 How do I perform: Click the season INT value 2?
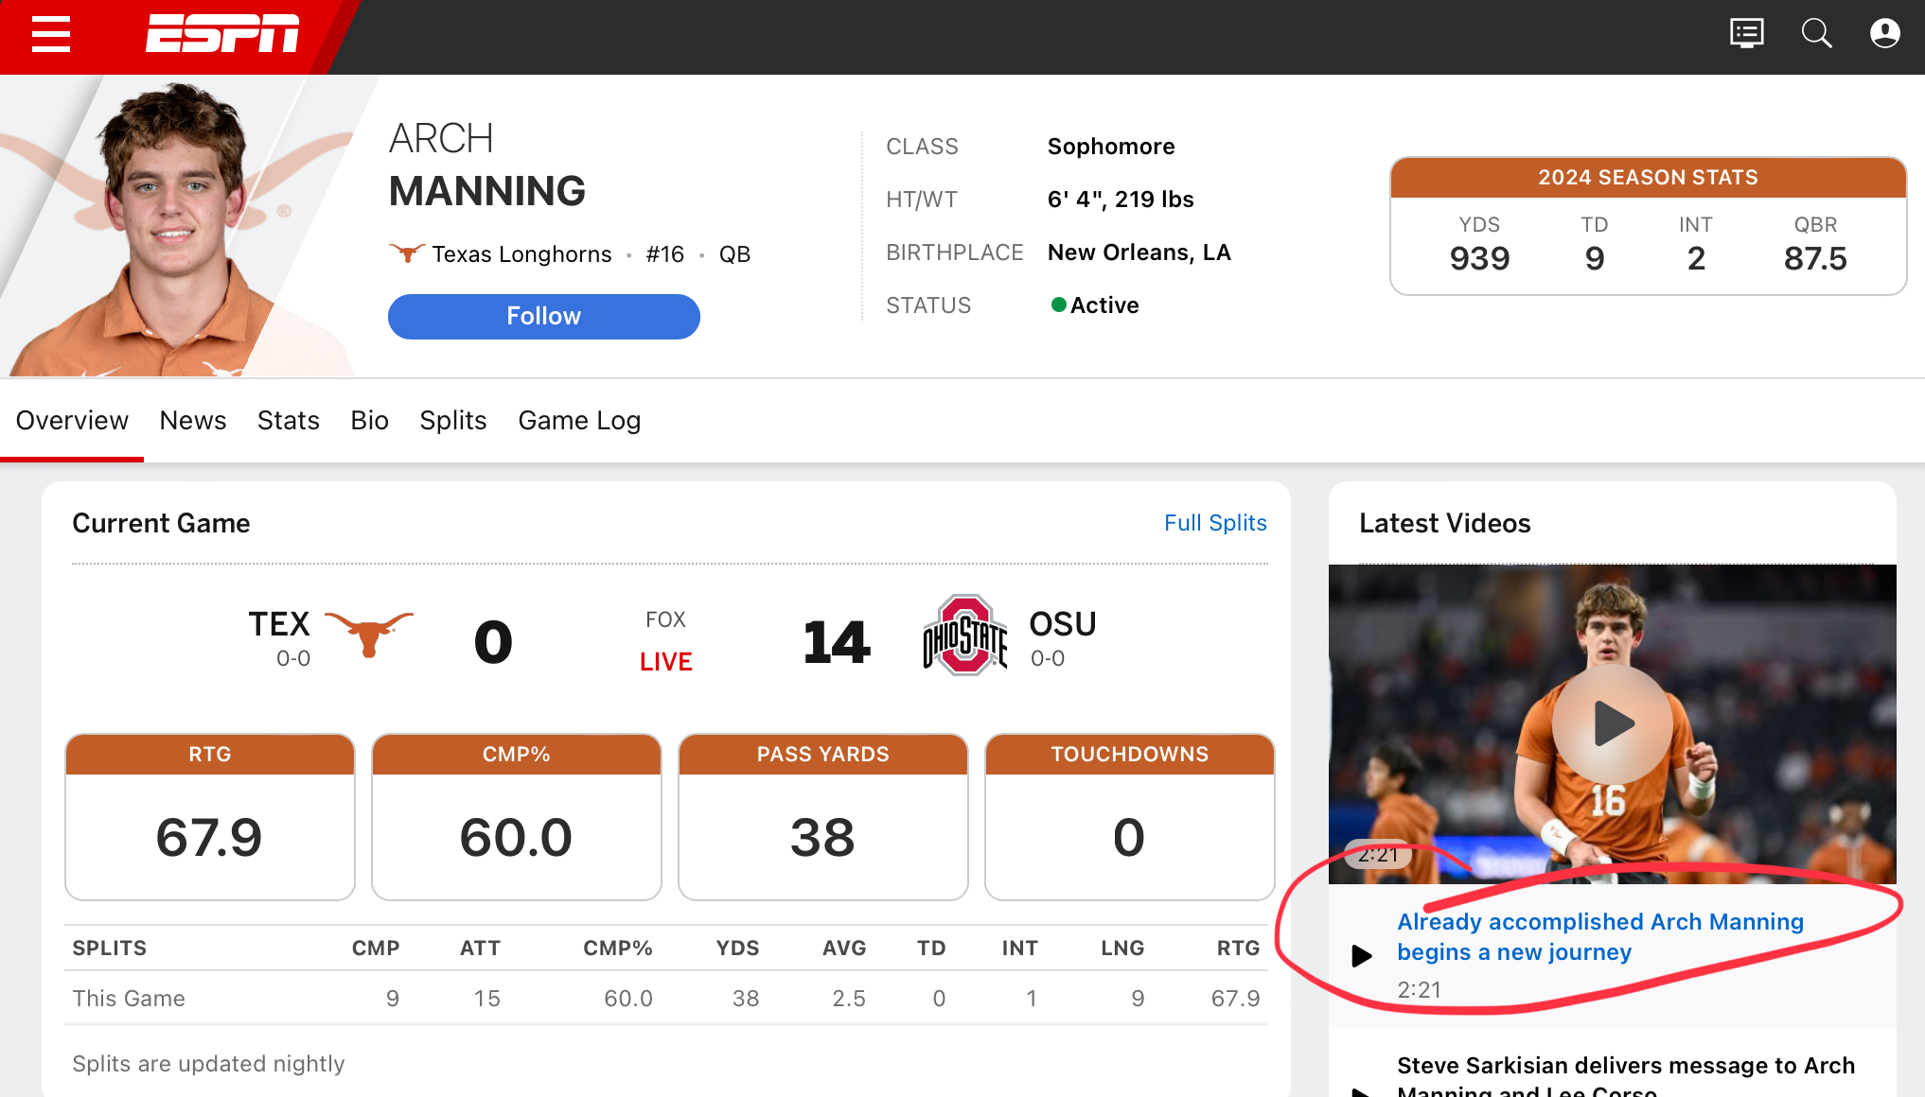click(x=1696, y=258)
